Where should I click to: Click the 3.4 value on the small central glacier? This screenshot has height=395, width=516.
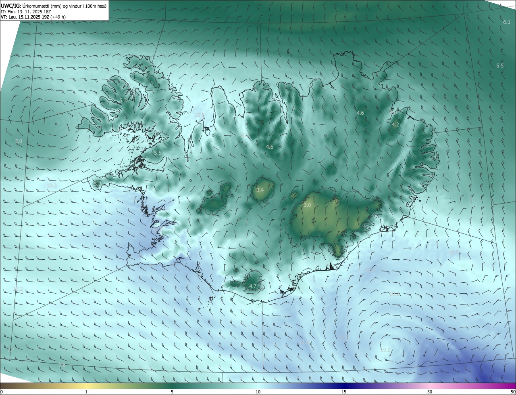pyautogui.click(x=260, y=190)
